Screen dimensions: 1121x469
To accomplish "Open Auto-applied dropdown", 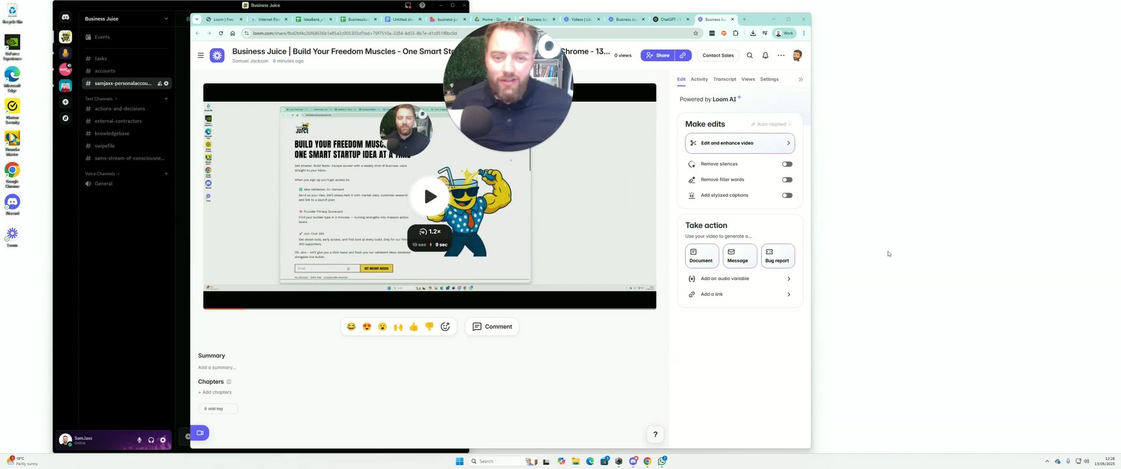I will (771, 124).
